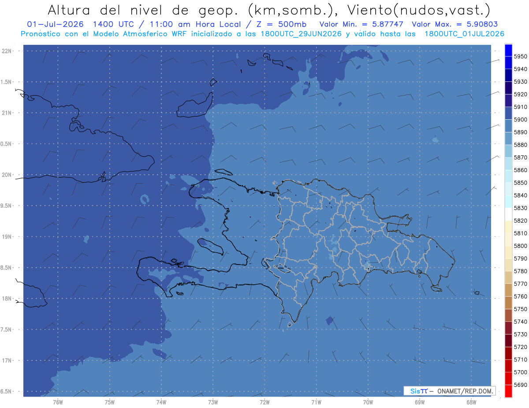The image size is (529, 408).
Task: Click the '70W' longitude label
Action: 368,402
